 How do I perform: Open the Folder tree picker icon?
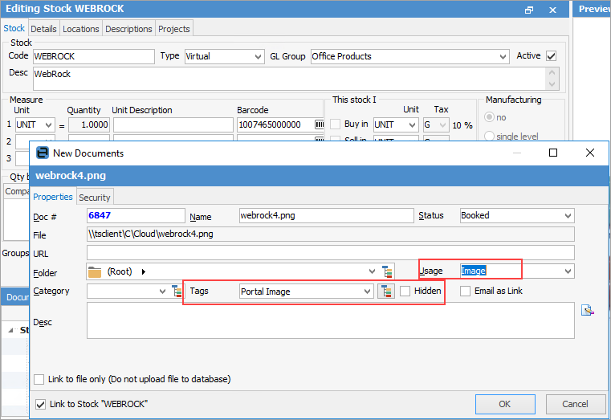pyautogui.click(x=388, y=271)
